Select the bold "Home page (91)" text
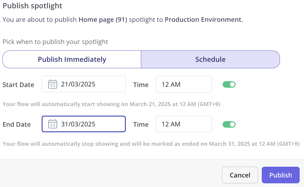This screenshot has width=304, height=187. click(x=103, y=20)
